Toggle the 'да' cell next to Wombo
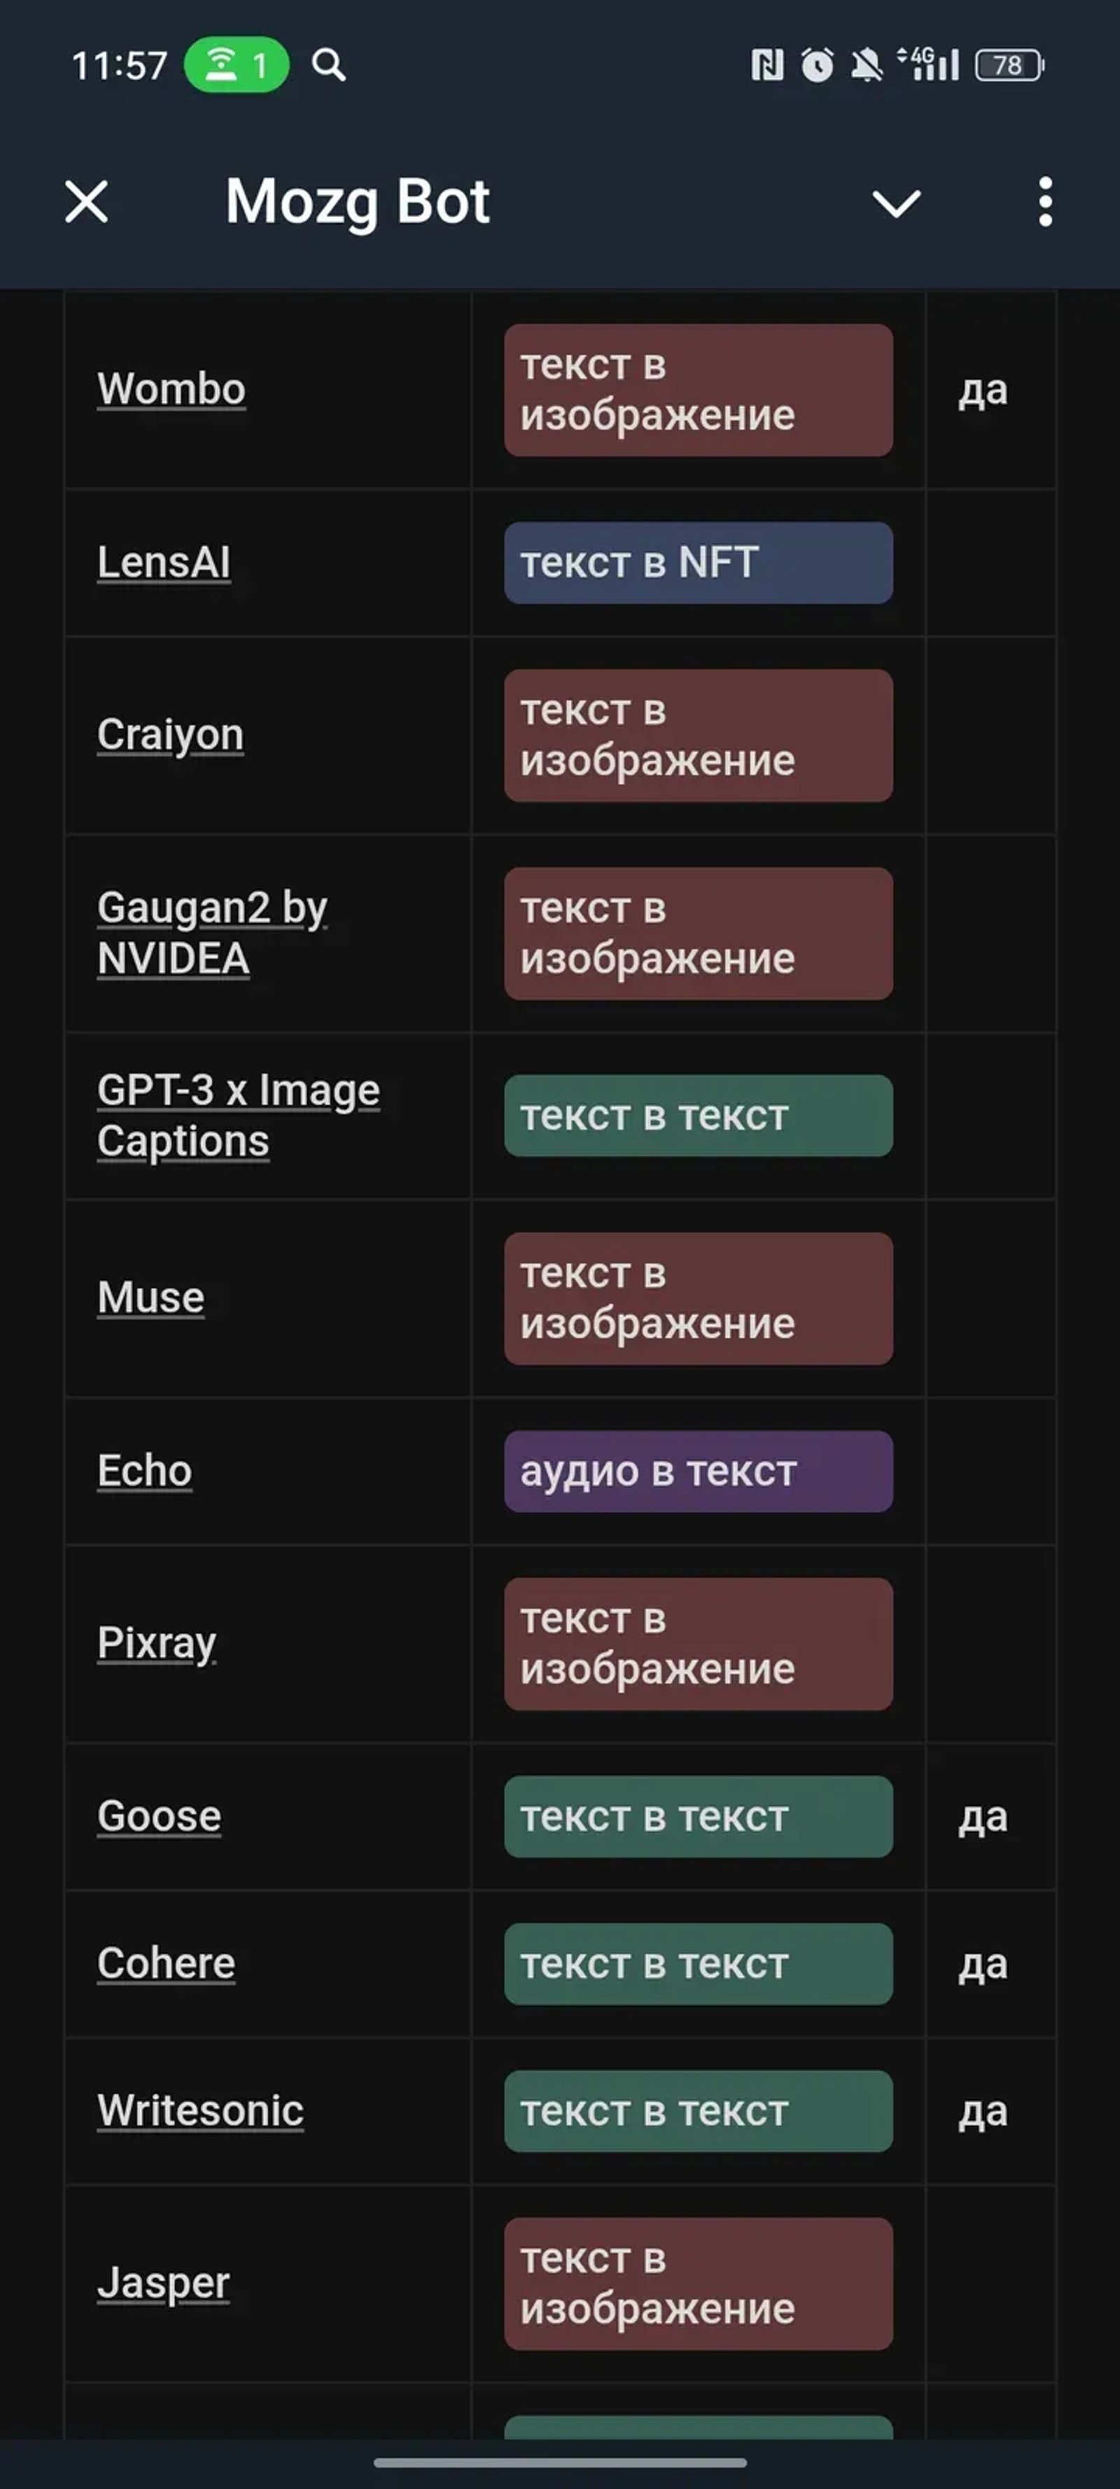The width and height of the screenshot is (1120, 2489). coord(982,391)
